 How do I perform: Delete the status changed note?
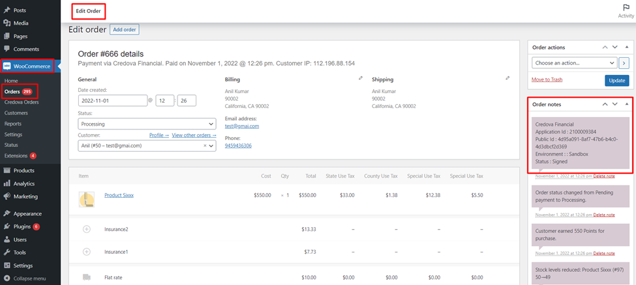(604, 215)
